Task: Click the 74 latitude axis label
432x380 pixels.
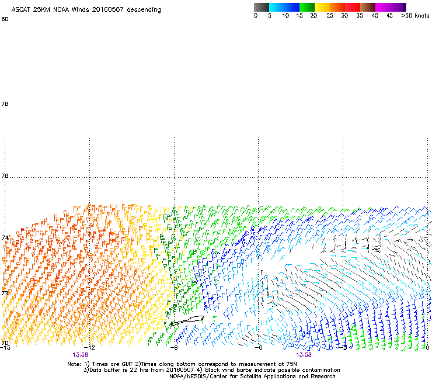Action: 5,237
